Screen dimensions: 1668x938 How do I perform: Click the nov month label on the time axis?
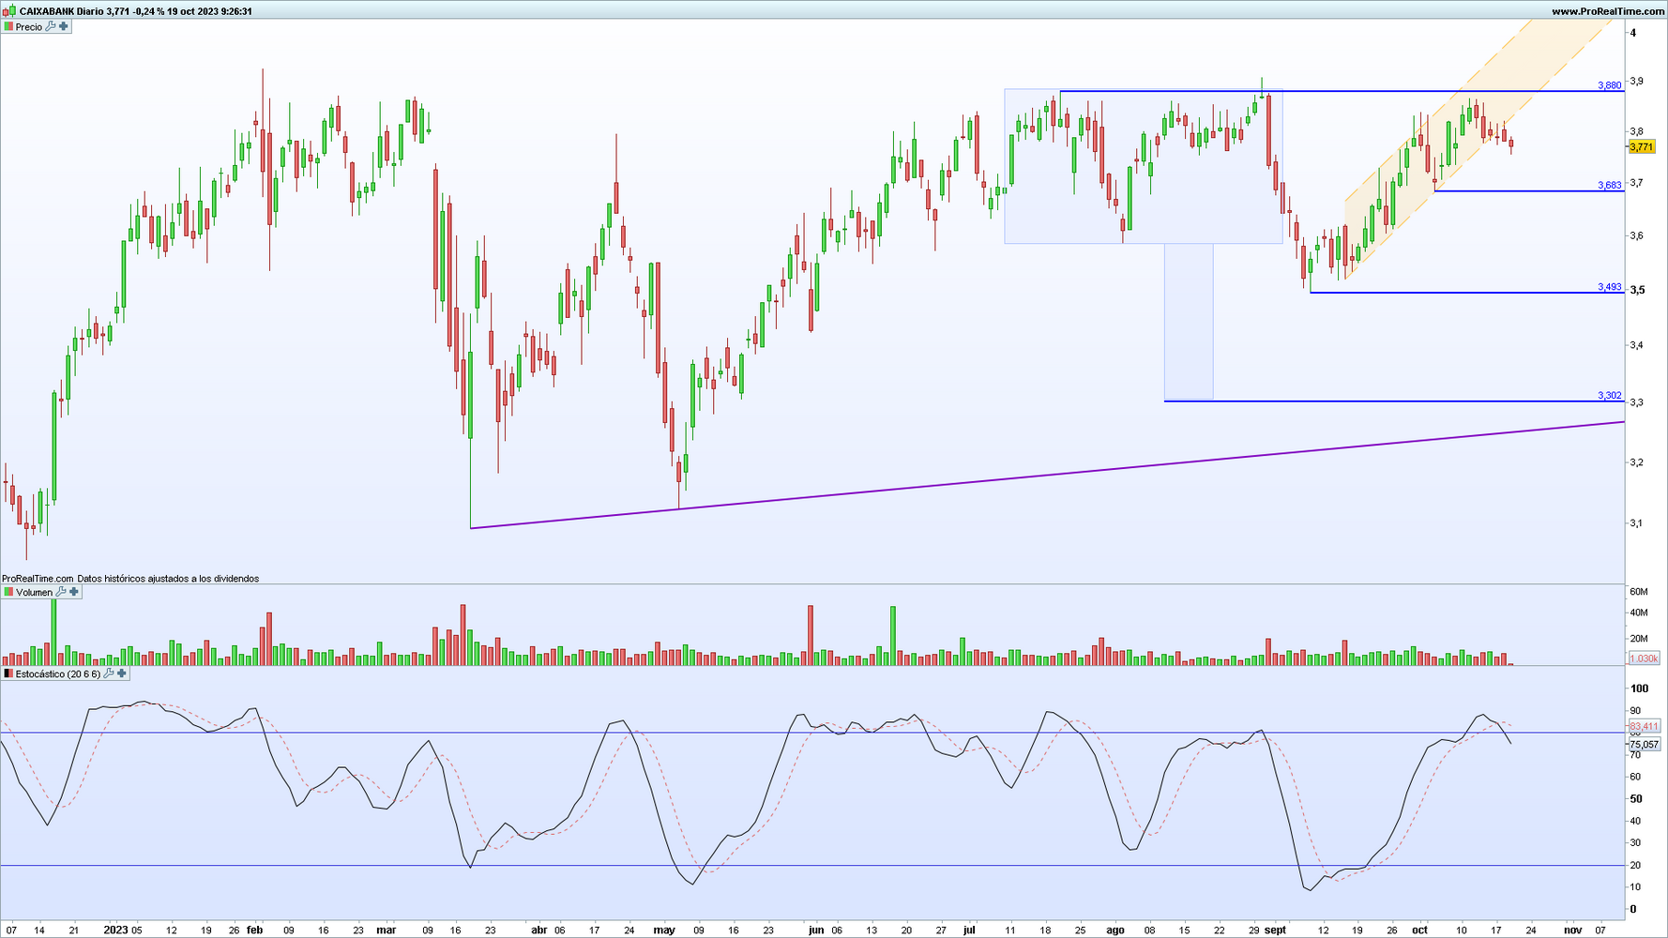coord(1573,930)
